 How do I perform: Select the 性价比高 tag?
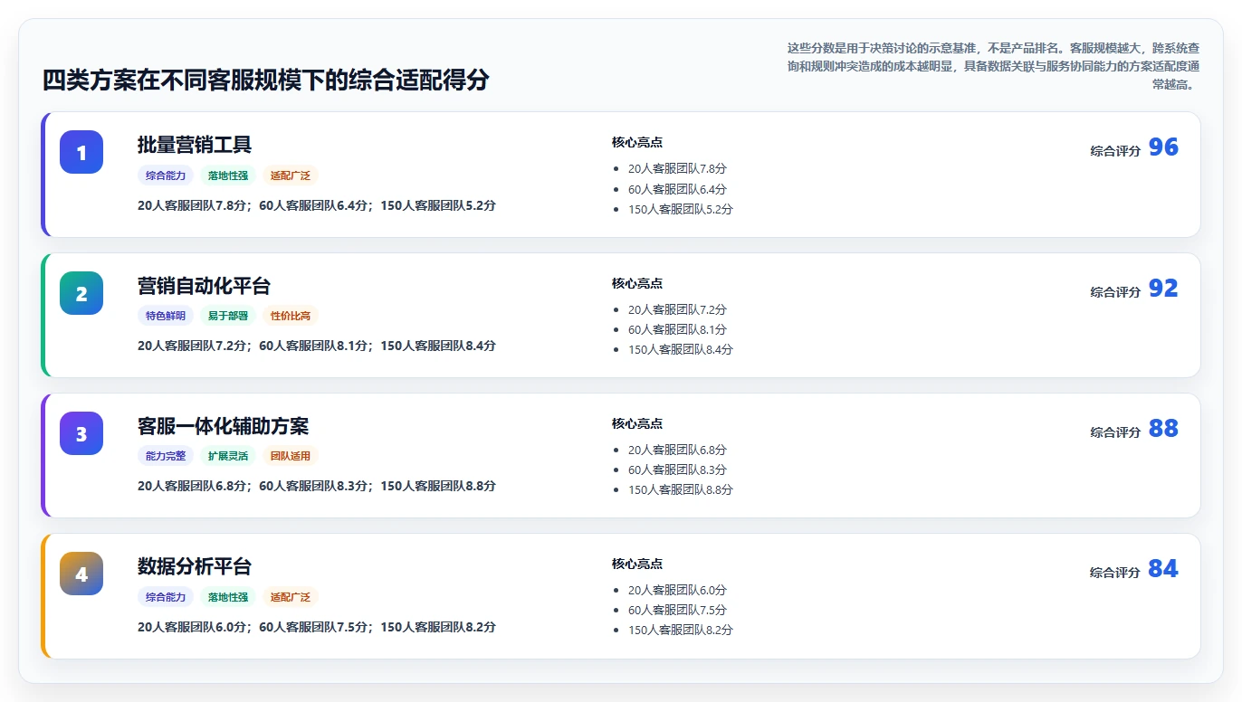[x=291, y=316]
